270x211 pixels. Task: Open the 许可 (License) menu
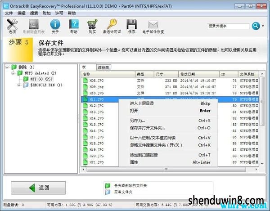[59, 13]
